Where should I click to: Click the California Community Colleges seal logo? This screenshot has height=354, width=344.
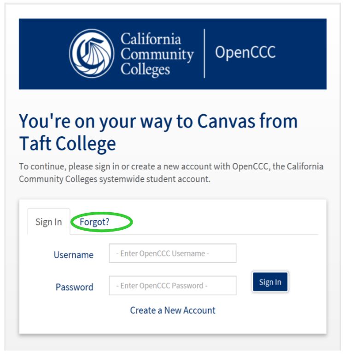point(92,53)
